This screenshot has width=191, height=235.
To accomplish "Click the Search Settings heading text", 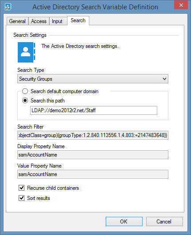I will click(30, 35).
